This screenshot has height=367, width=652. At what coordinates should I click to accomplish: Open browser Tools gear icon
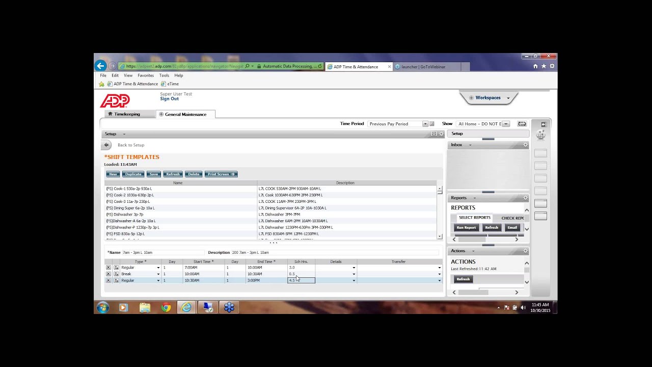(x=552, y=66)
